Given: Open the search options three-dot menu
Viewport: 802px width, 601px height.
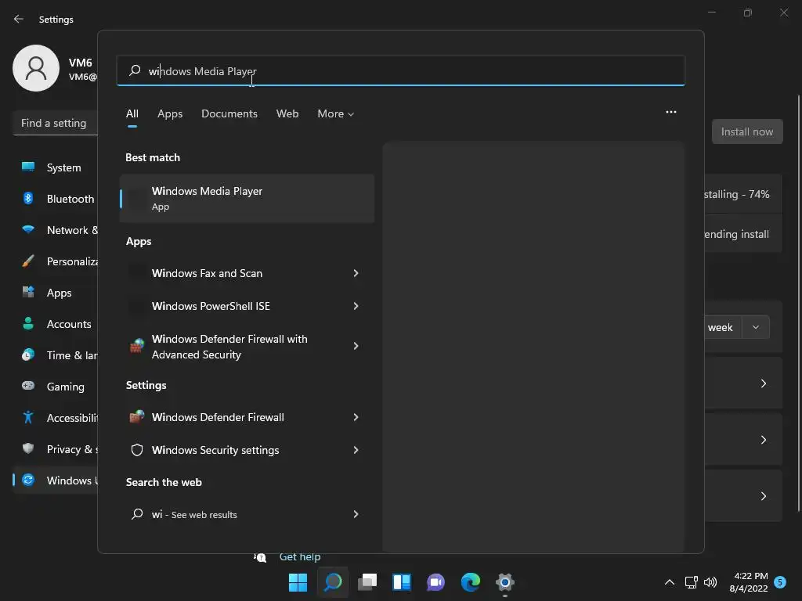Looking at the screenshot, I should click(x=670, y=112).
